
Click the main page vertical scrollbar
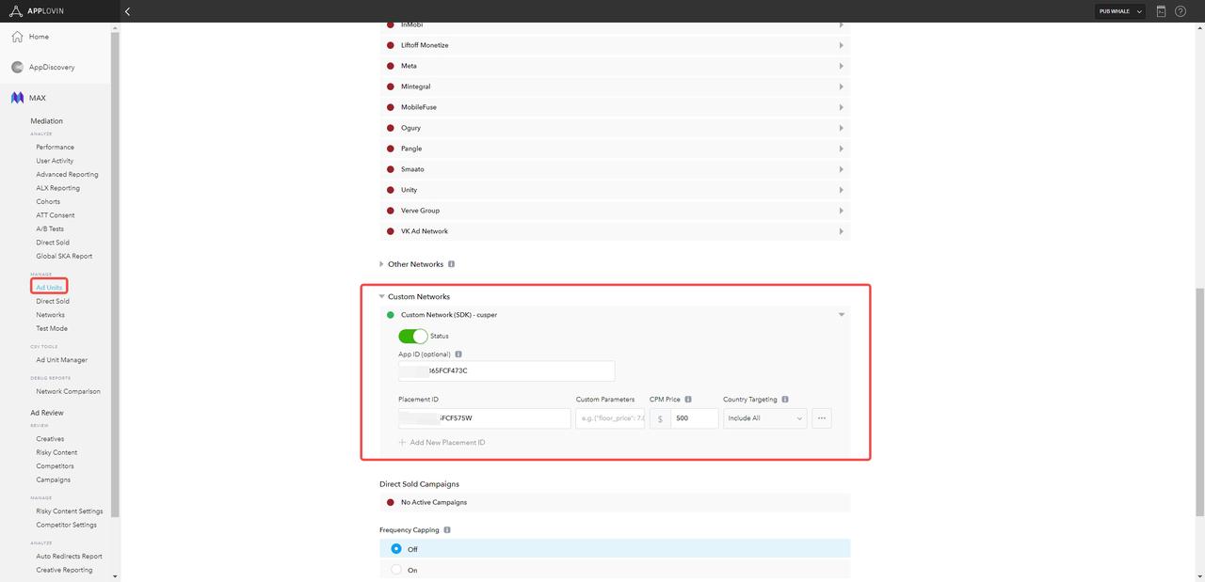pyautogui.click(x=1199, y=402)
